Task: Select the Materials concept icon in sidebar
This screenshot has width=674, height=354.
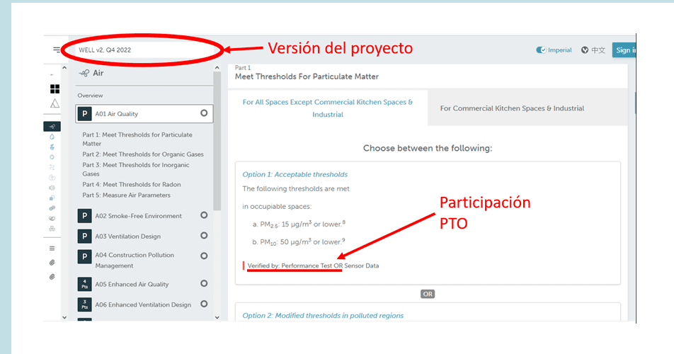Action: point(52,198)
